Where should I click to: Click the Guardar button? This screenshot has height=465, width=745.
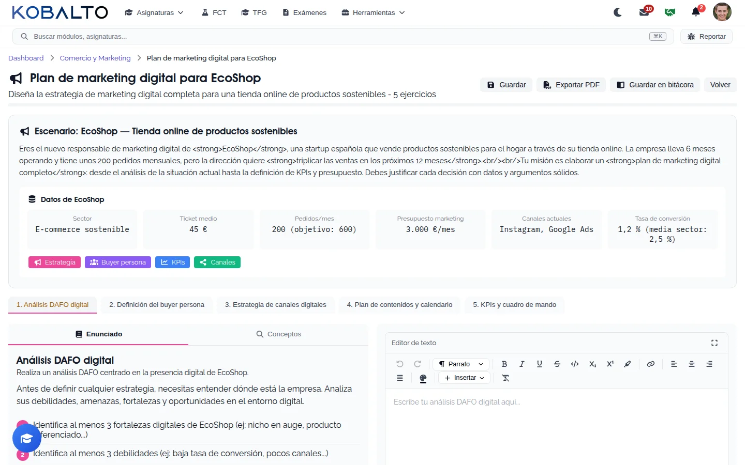pyautogui.click(x=506, y=85)
